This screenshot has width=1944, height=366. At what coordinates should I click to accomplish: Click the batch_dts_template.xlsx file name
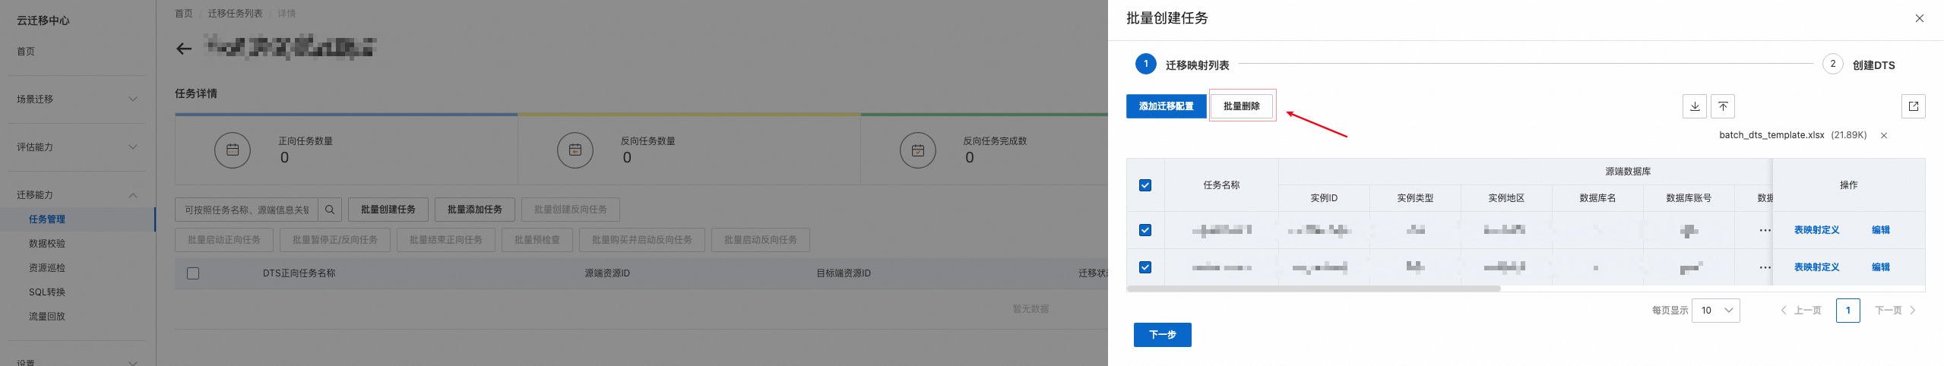1771,135
